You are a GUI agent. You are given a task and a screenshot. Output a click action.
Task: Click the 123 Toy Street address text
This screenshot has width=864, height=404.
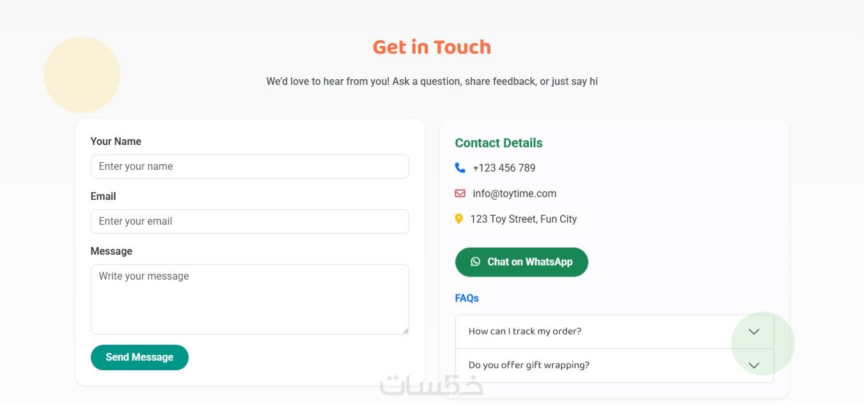[523, 219]
